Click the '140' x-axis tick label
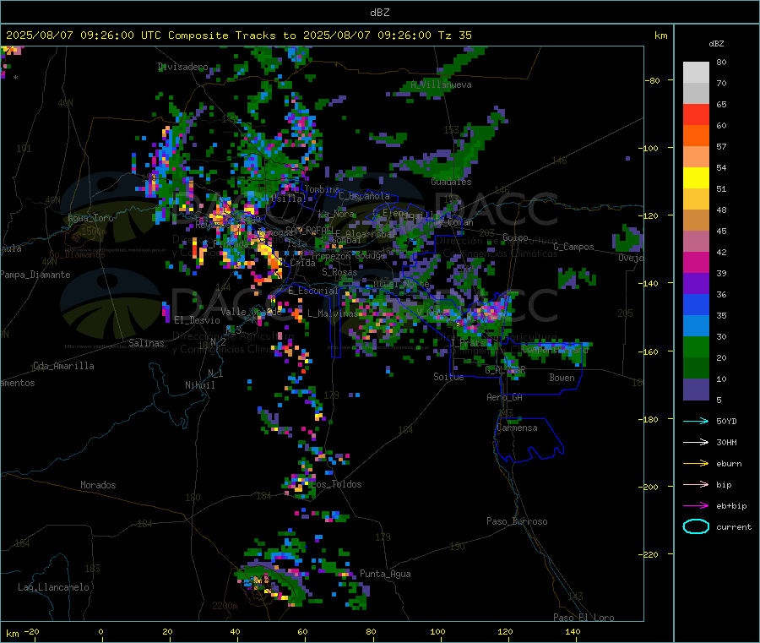 click(573, 631)
